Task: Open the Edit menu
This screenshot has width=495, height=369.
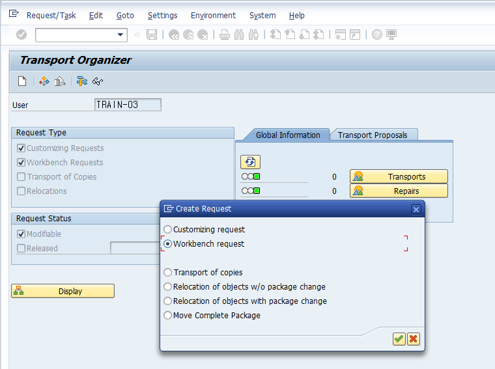Action: pos(96,16)
